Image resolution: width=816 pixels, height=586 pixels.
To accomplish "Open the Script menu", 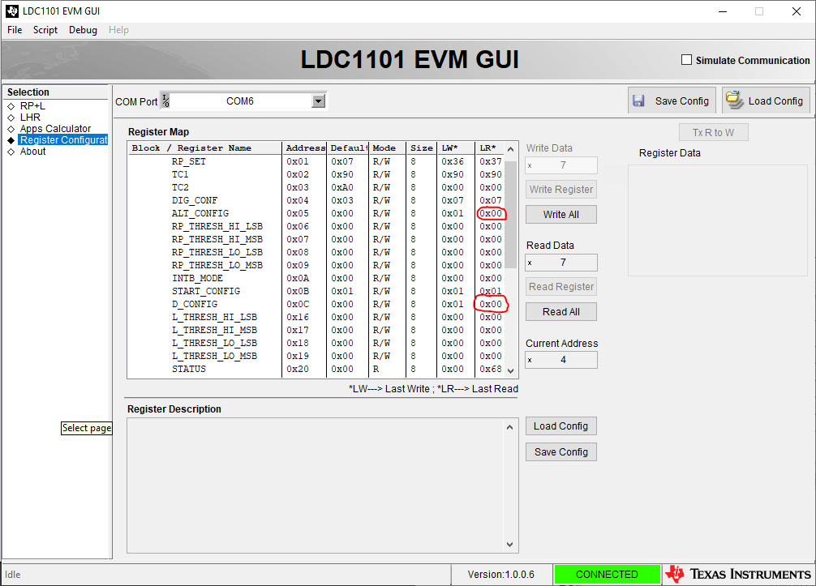I will click(45, 30).
